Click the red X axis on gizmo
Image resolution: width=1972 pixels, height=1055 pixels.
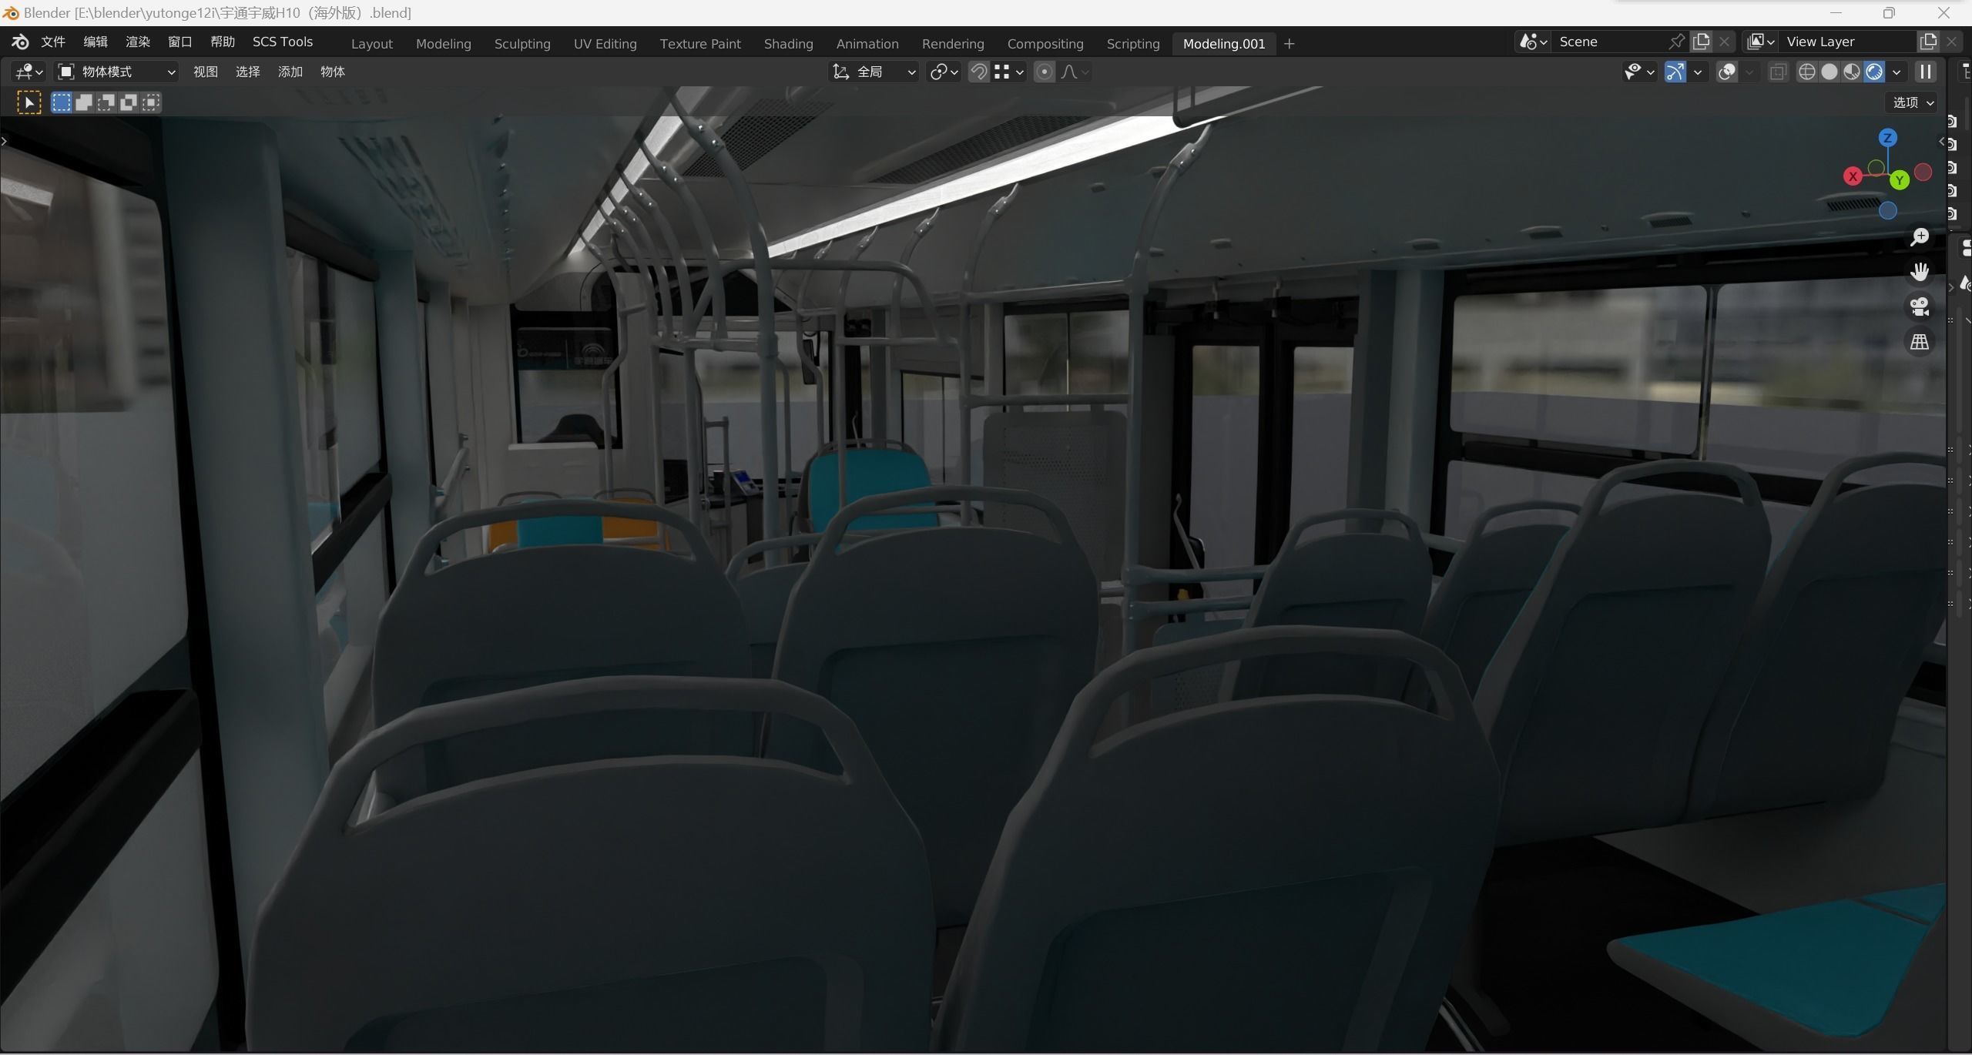pos(1853,176)
